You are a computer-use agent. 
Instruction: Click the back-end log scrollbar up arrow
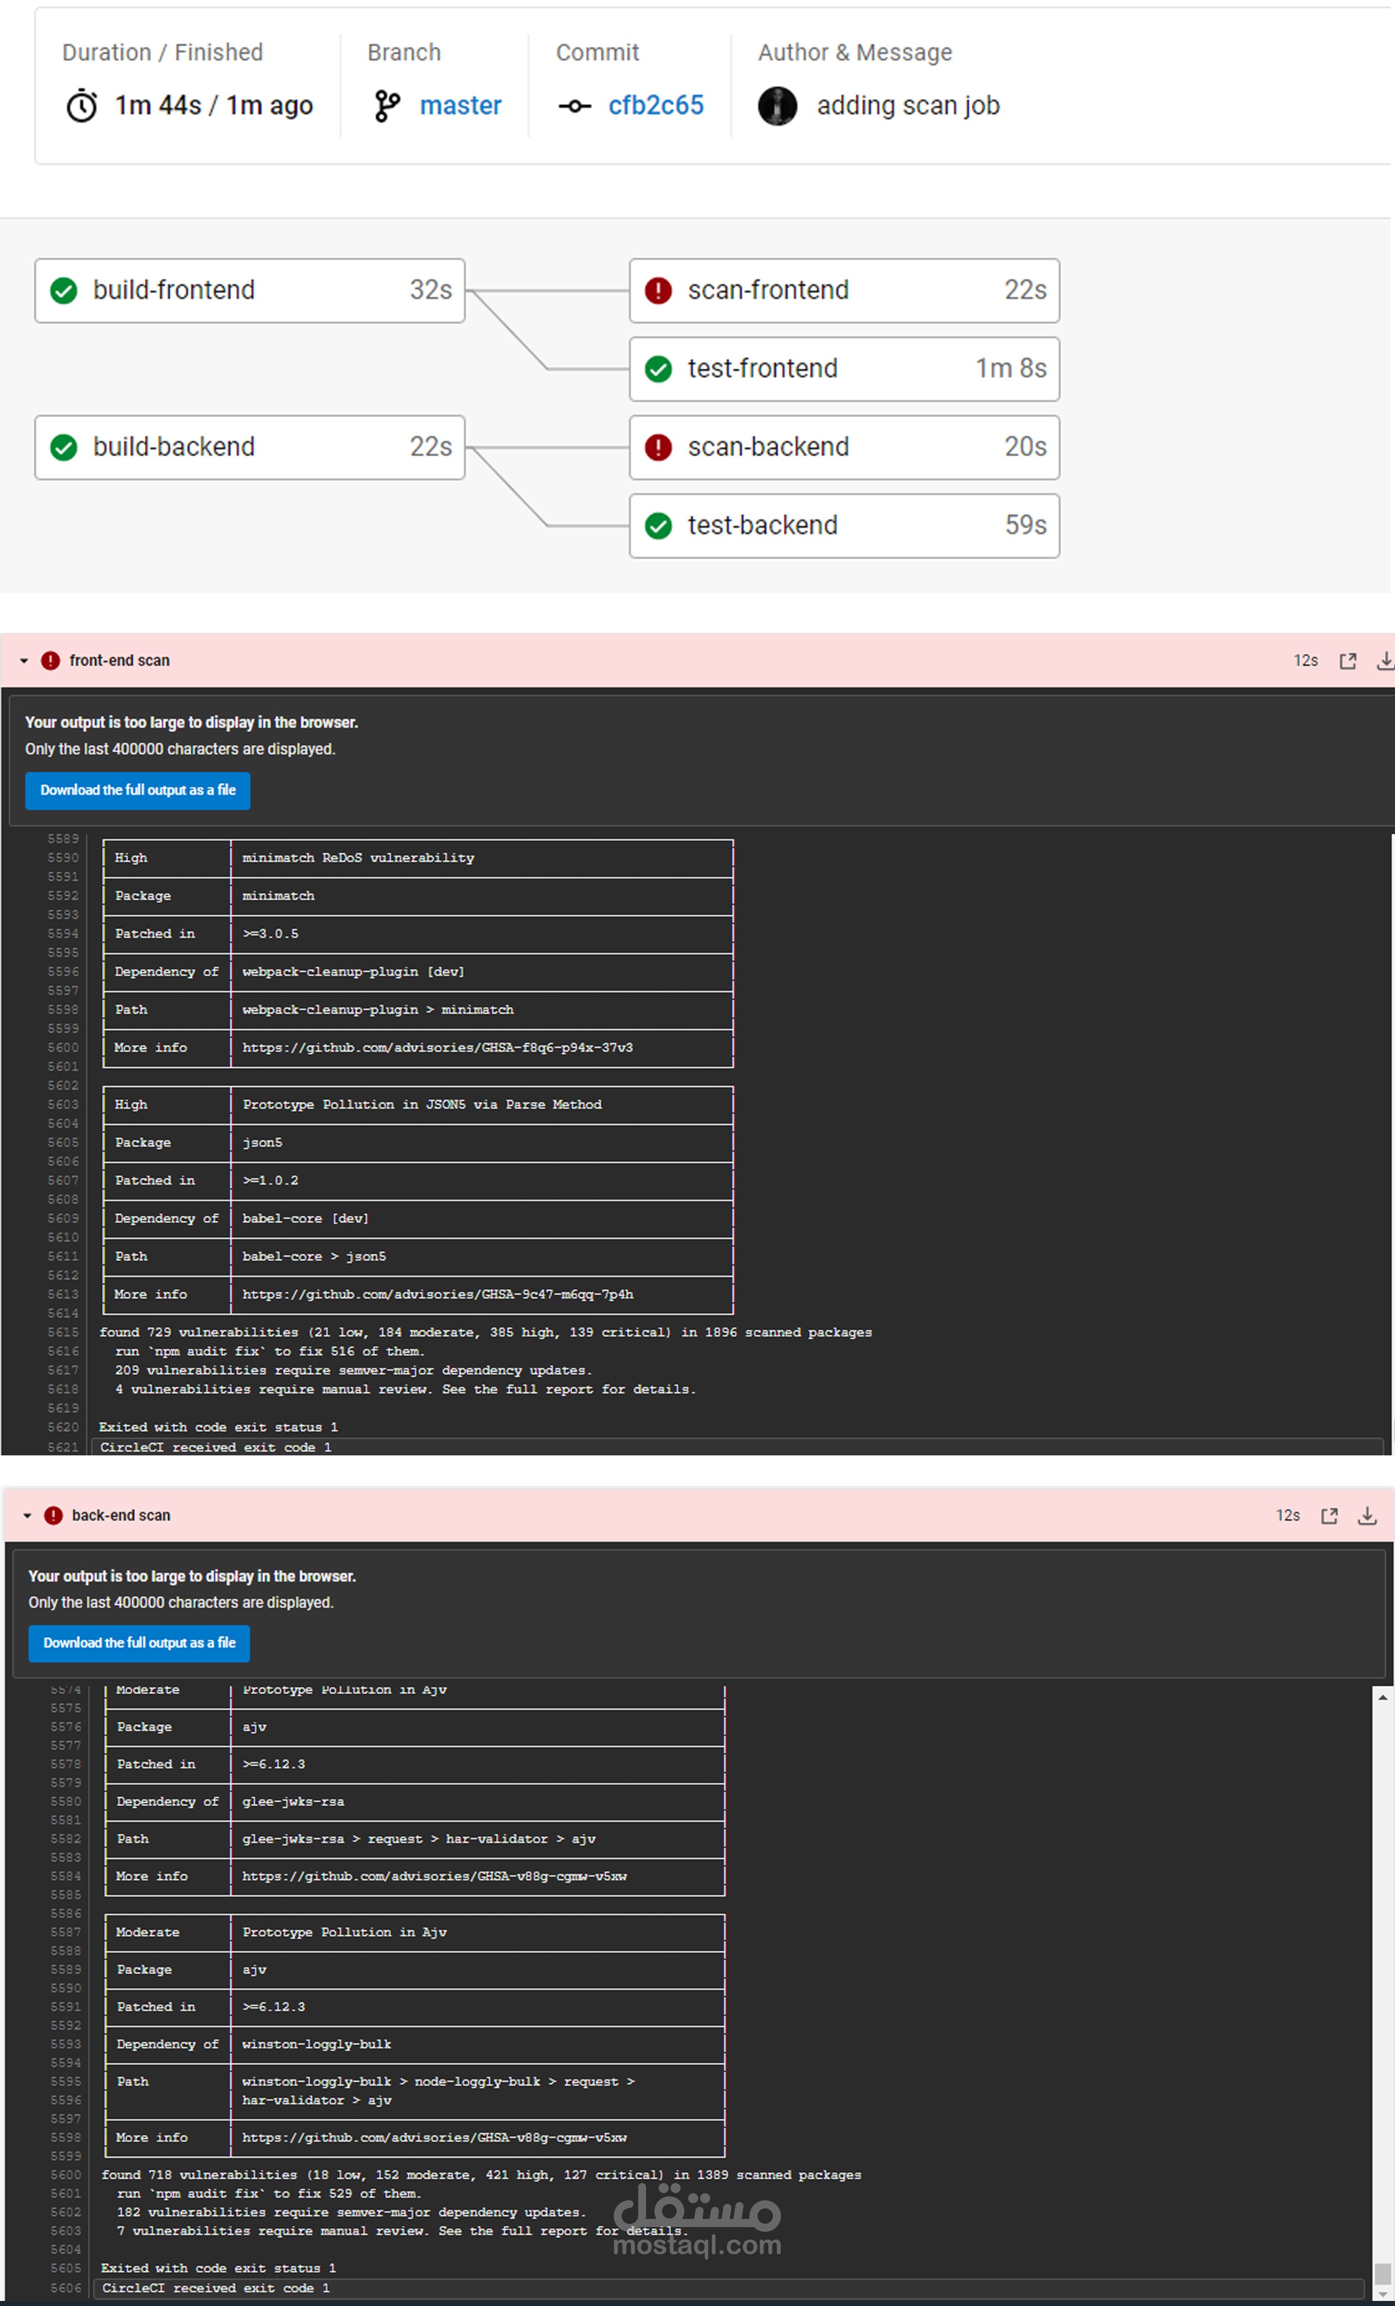pos(1382,1697)
